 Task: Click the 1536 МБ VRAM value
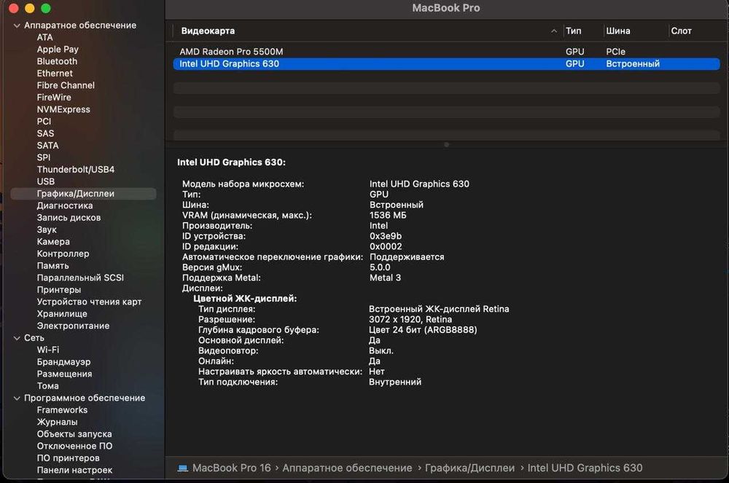coord(388,216)
